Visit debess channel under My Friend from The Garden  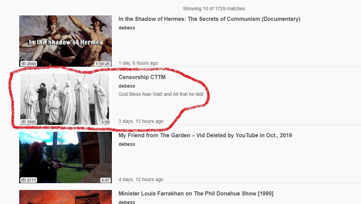[x=127, y=144]
